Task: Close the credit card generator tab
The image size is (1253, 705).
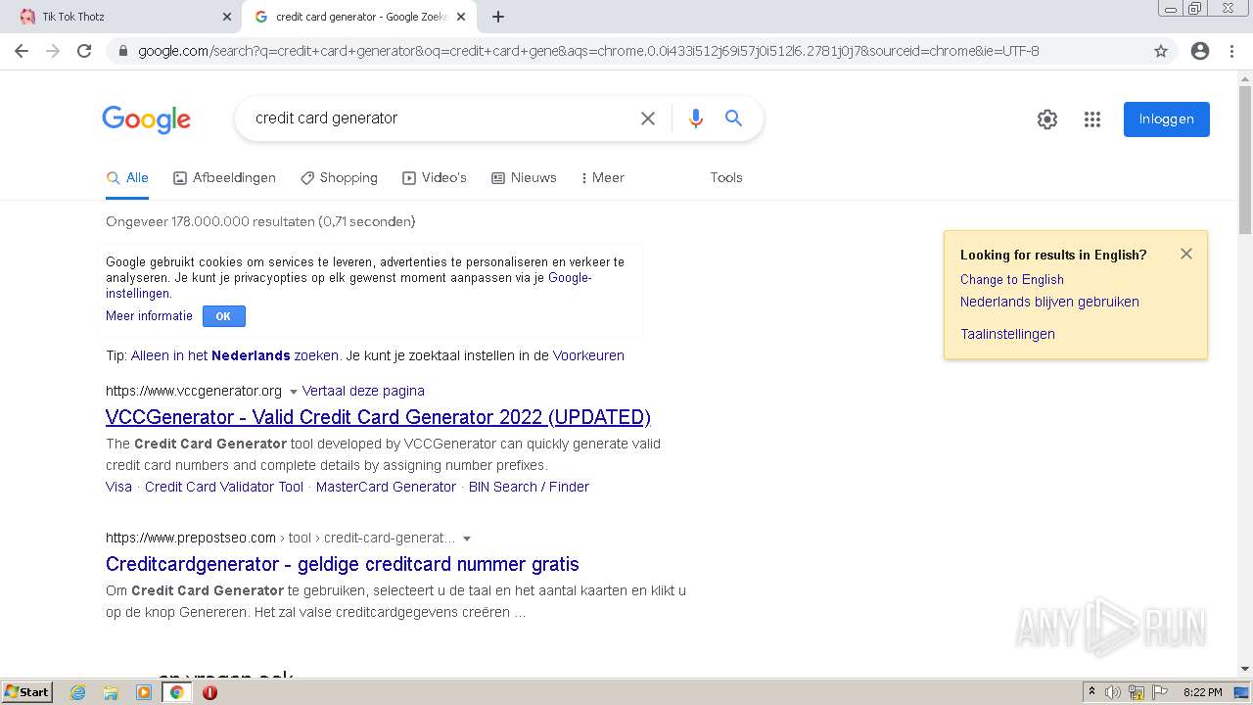Action: (461, 17)
